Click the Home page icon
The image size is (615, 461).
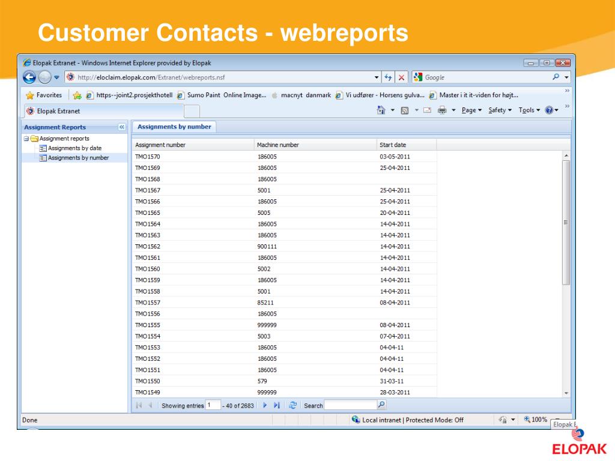(x=381, y=110)
